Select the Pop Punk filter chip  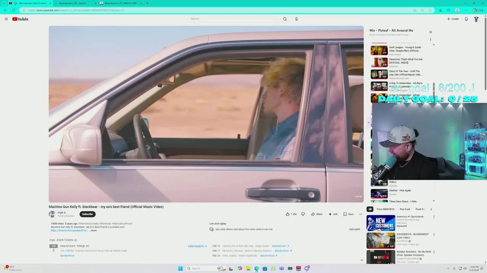pyautogui.click(x=405, y=209)
